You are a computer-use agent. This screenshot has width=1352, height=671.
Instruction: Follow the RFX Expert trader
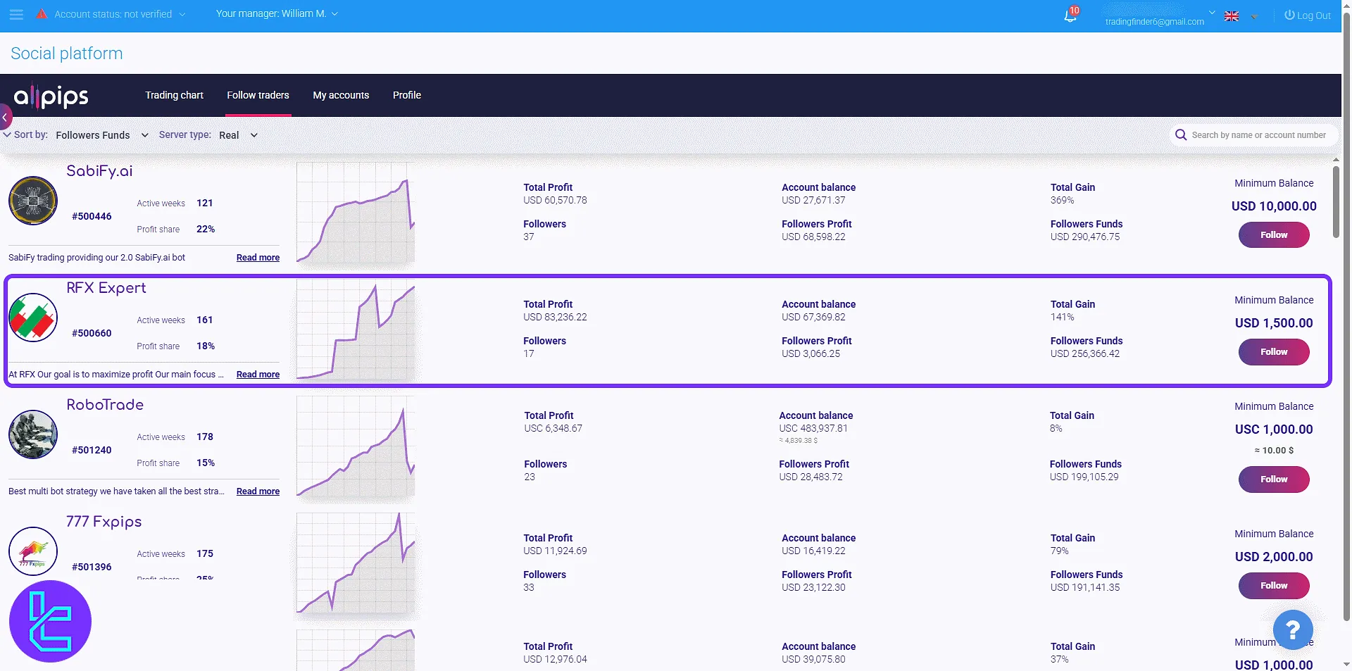tap(1274, 352)
